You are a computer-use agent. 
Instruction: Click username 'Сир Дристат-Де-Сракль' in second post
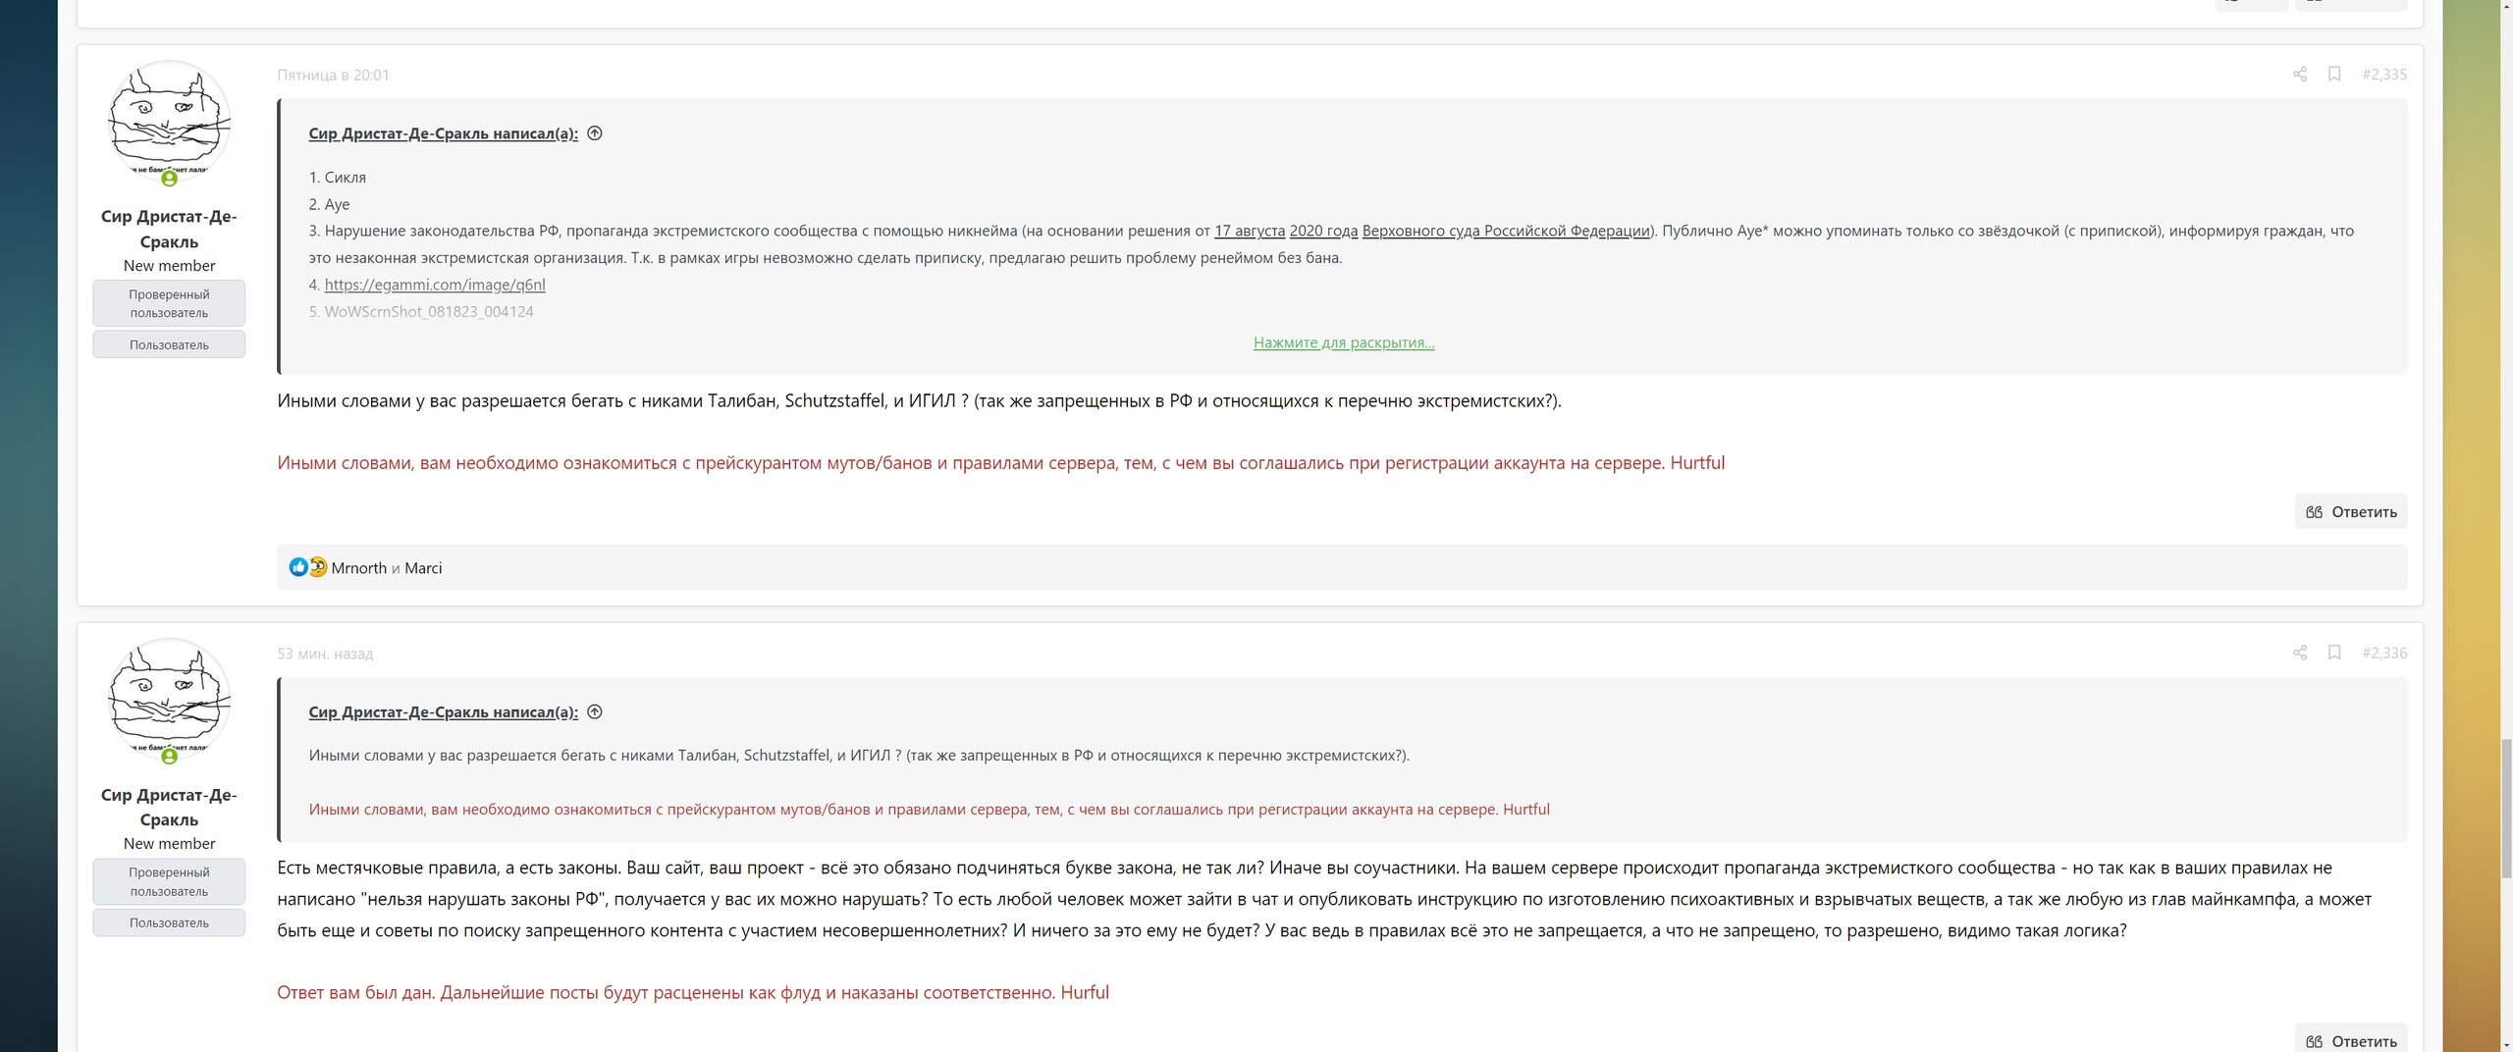169,807
